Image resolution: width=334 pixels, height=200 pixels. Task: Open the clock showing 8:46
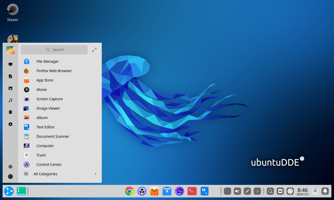[x=303, y=191]
